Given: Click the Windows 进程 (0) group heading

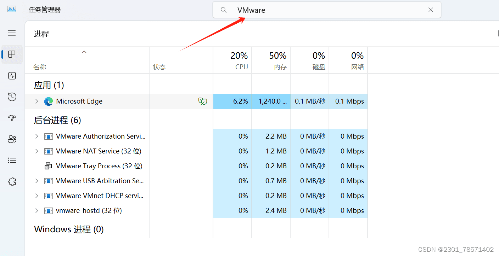Looking at the screenshot, I should [x=69, y=229].
